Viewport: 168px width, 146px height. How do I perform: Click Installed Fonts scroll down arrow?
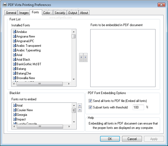74,79
